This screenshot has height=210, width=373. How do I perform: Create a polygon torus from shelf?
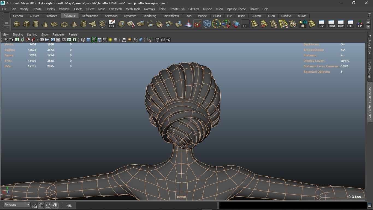tap(64, 24)
